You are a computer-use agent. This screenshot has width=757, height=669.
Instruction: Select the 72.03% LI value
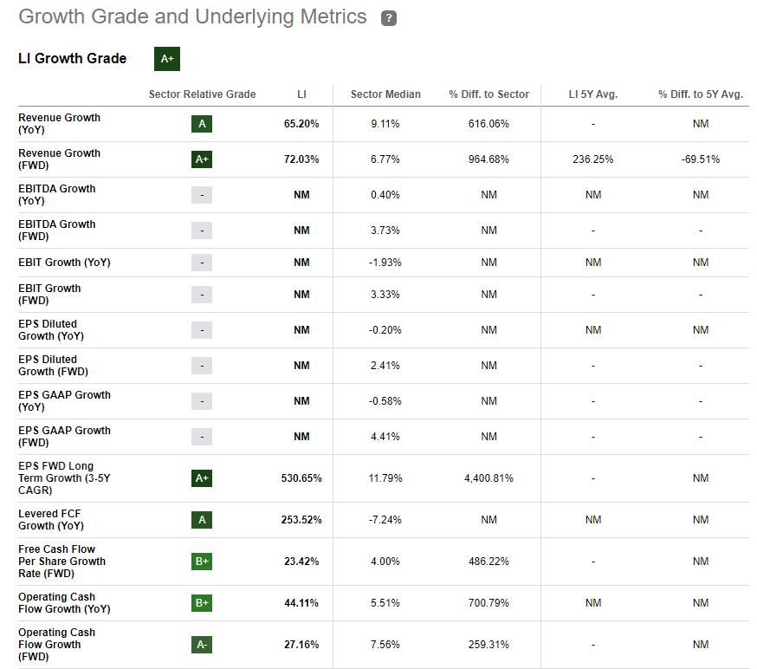[301, 159]
